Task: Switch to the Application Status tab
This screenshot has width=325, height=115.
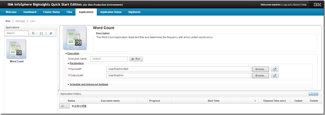Action: [x=111, y=12]
